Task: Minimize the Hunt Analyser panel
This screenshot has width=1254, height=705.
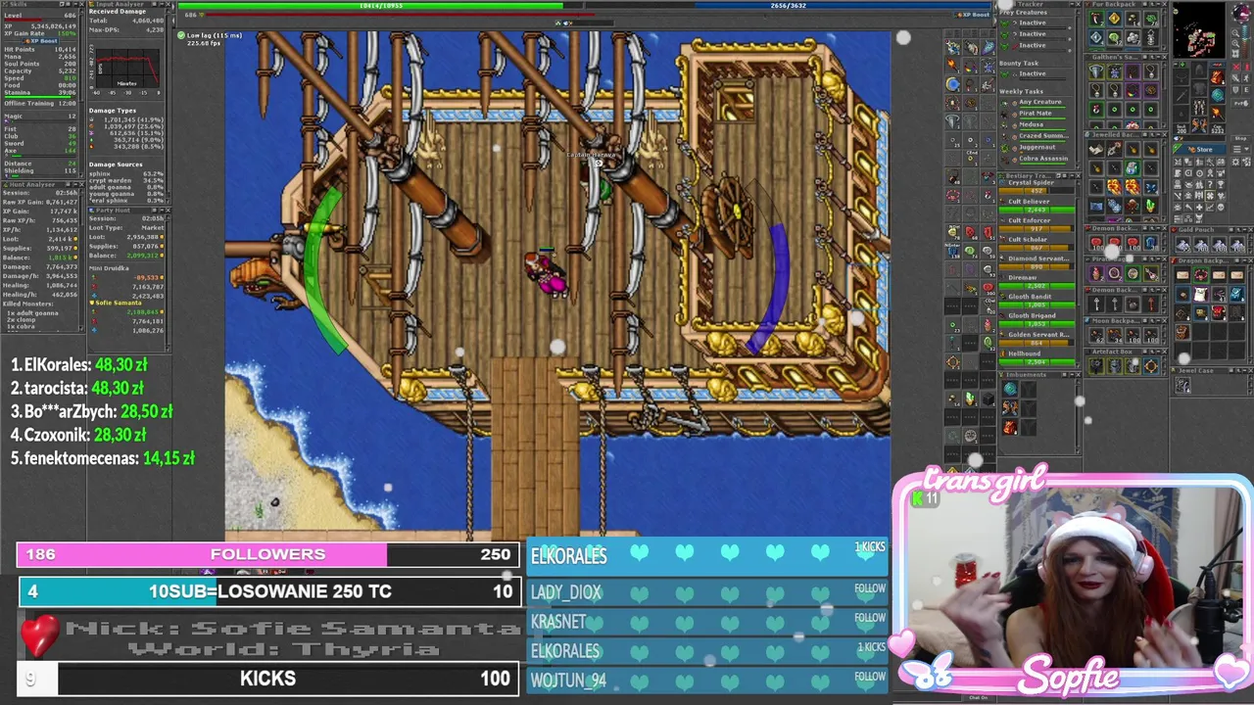Action: [75, 185]
